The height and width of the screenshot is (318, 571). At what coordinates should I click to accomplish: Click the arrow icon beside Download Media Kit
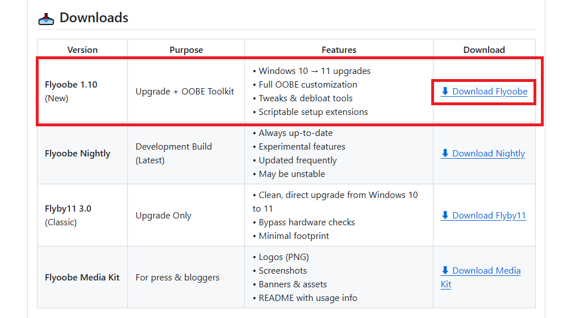(x=445, y=271)
